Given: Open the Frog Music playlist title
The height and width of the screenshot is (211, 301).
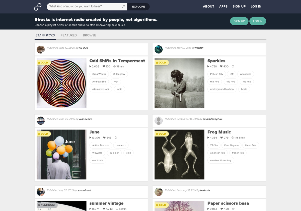Looking at the screenshot, I should click(219, 132).
